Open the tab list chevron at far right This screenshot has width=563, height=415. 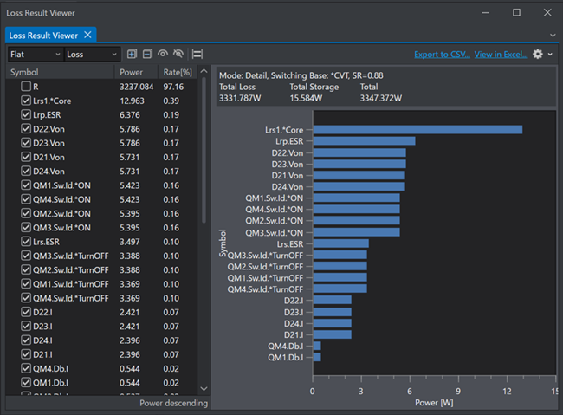553,35
